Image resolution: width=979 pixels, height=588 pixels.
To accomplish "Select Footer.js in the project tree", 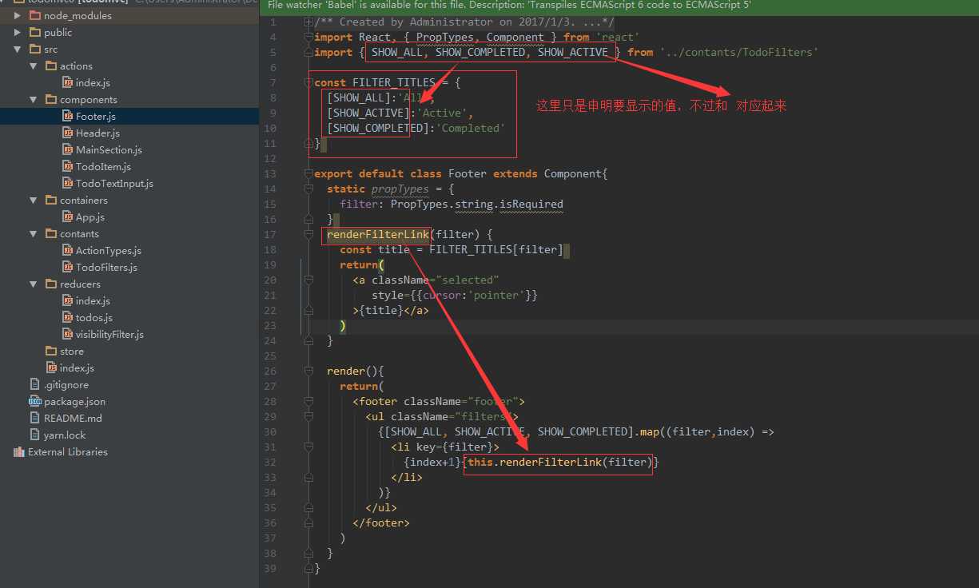I will coord(96,116).
